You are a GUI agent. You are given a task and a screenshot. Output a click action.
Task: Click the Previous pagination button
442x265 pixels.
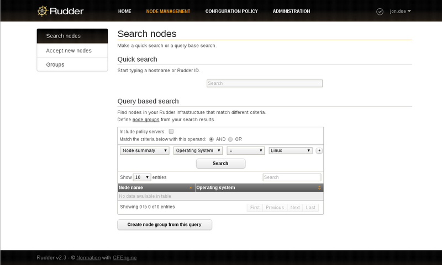pos(275,208)
